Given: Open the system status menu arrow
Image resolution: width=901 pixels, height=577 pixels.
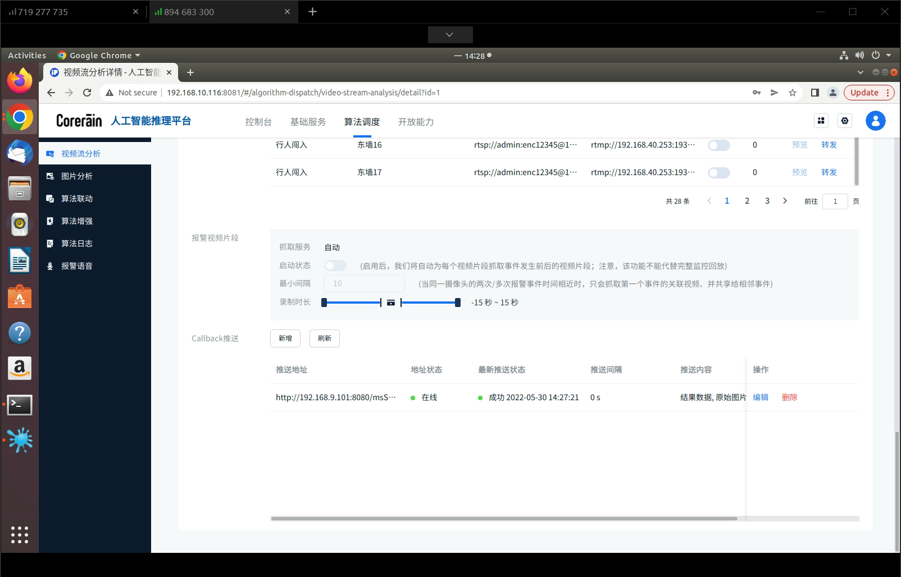Looking at the screenshot, I should pyautogui.click(x=889, y=55).
